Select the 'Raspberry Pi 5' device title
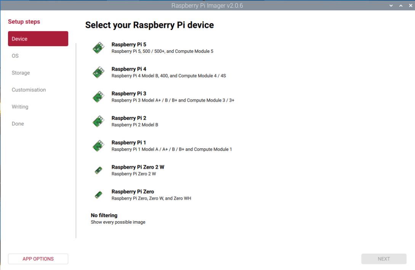 (x=129, y=45)
